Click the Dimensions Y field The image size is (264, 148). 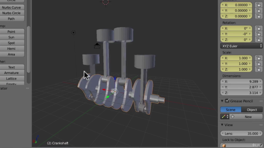241,87
